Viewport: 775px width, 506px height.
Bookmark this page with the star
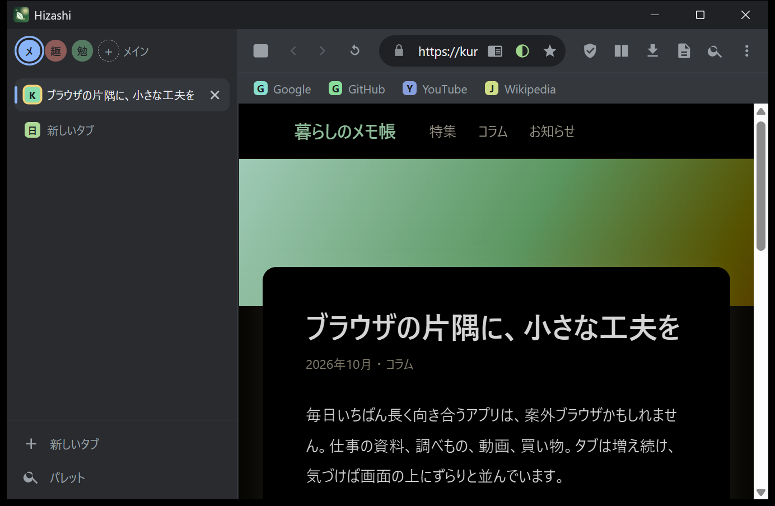tap(550, 51)
